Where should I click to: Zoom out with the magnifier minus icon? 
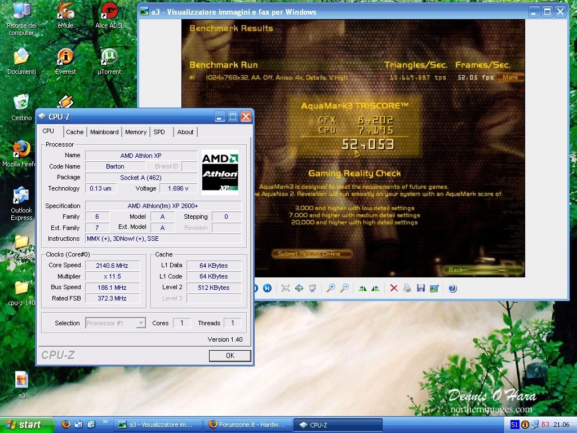[344, 288]
